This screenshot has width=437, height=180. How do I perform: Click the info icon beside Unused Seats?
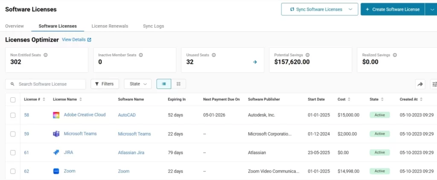(213, 55)
